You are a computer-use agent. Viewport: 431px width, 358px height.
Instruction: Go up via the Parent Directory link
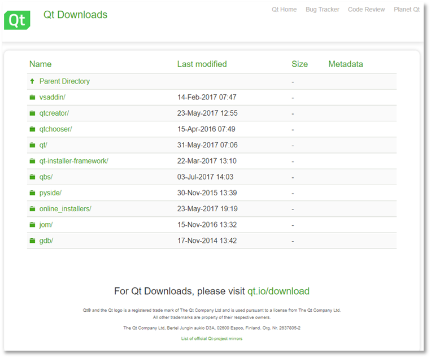pyautogui.click(x=64, y=81)
